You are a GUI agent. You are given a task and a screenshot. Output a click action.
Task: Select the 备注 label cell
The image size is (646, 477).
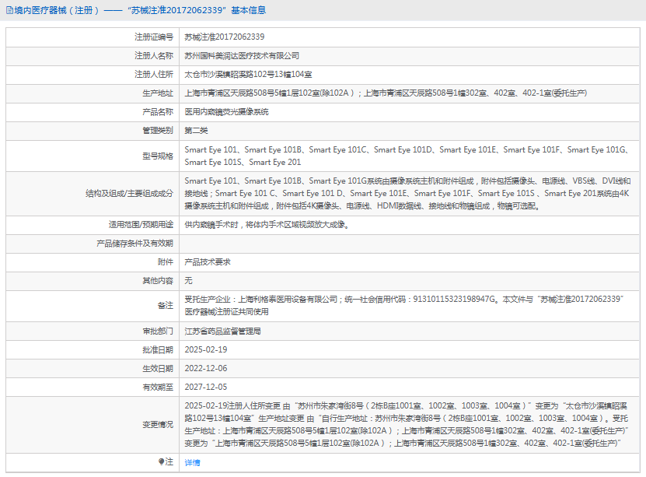pos(93,306)
